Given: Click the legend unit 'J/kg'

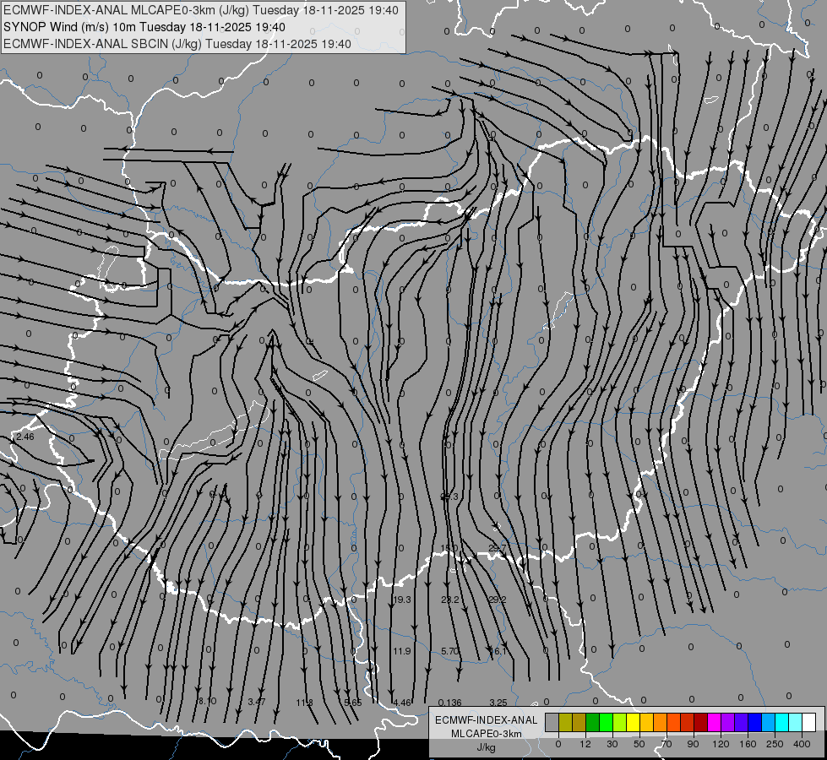Looking at the screenshot, I should [x=487, y=747].
